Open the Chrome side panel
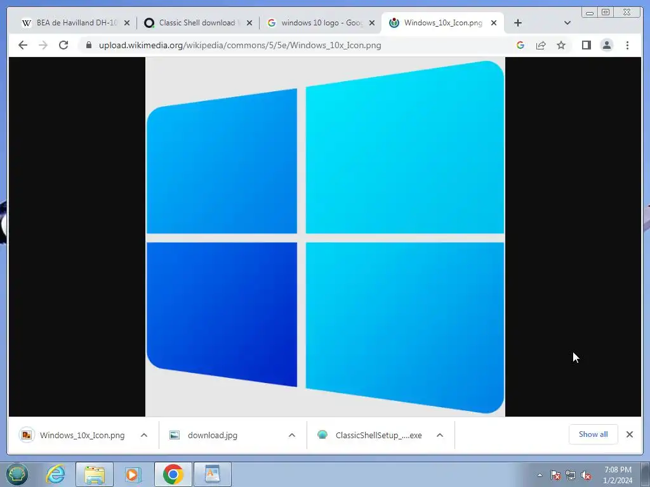 pyautogui.click(x=586, y=45)
